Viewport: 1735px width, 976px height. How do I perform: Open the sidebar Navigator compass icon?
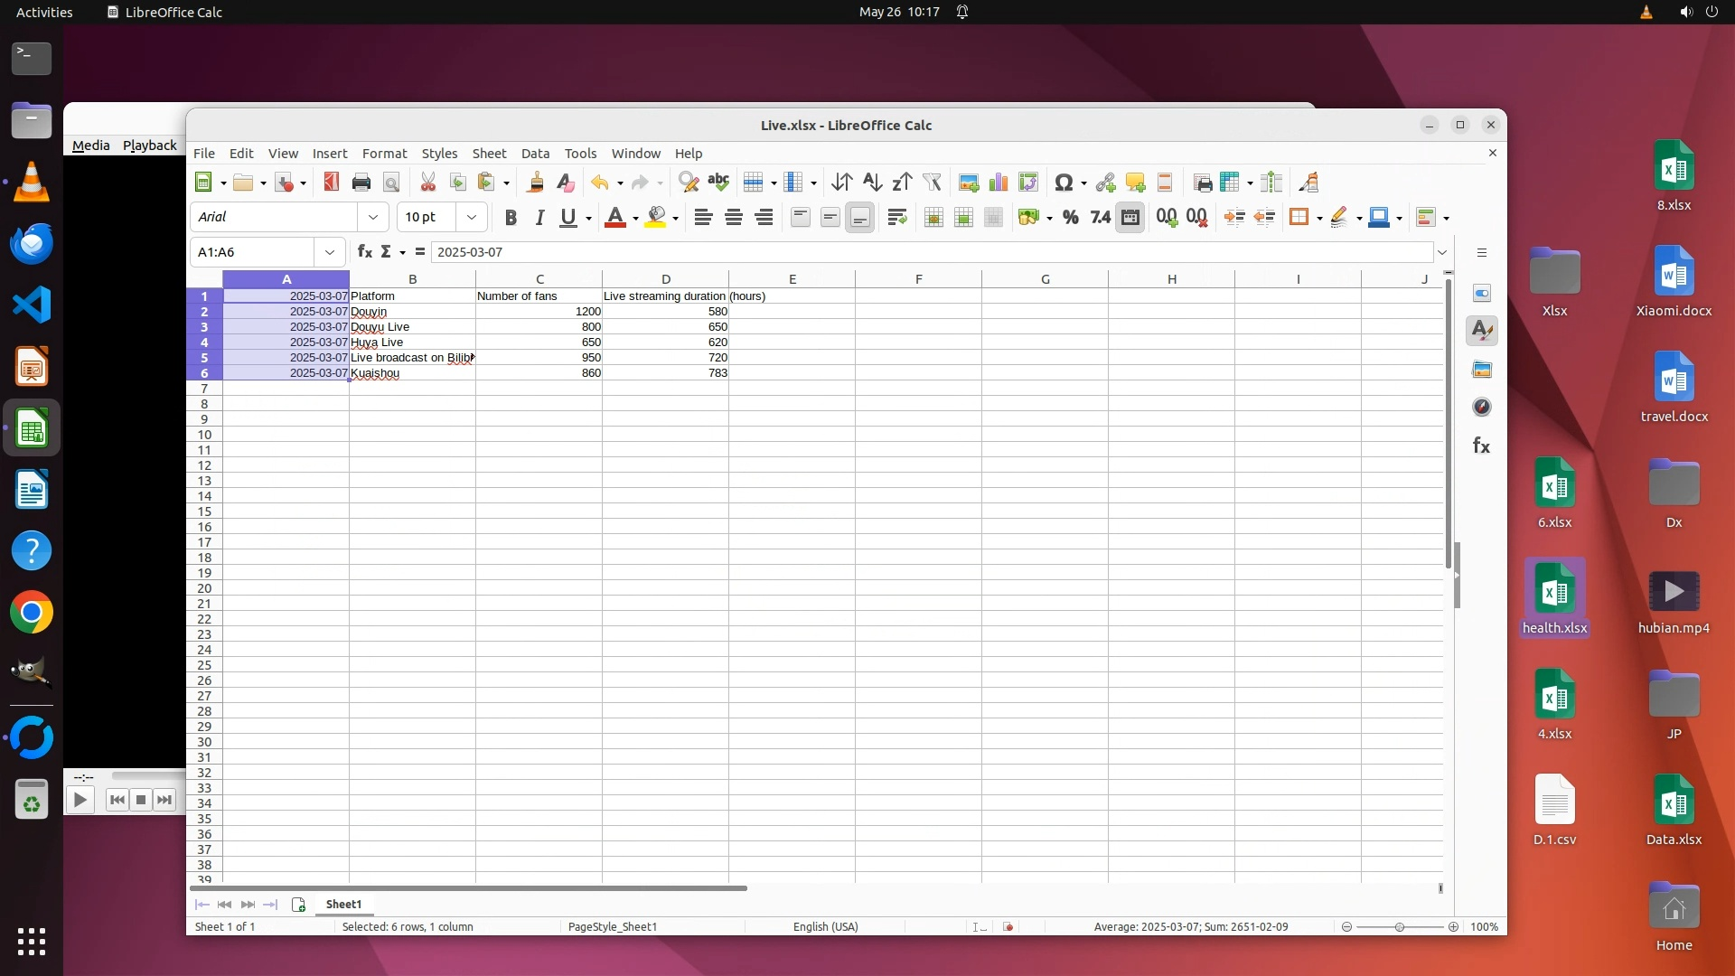point(1482,408)
